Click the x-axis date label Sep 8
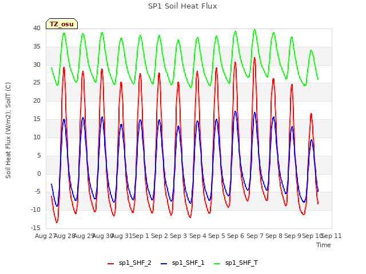 pos(274,236)
